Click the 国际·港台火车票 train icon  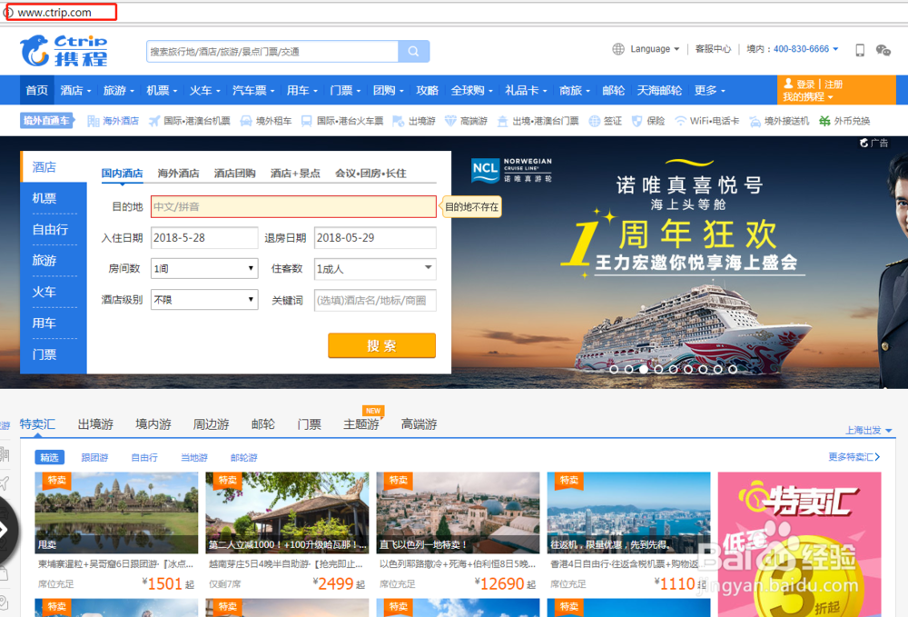coord(306,121)
